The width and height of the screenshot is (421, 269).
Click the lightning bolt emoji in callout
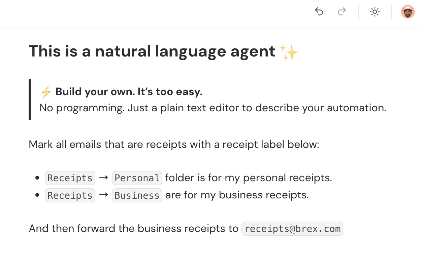pyautogui.click(x=46, y=92)
